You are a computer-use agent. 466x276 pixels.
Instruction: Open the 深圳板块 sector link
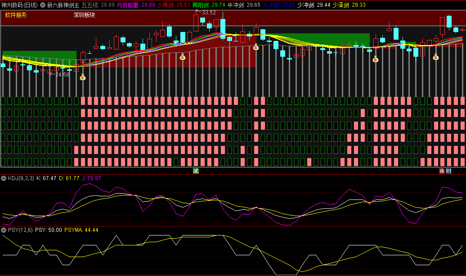point(85,15)
